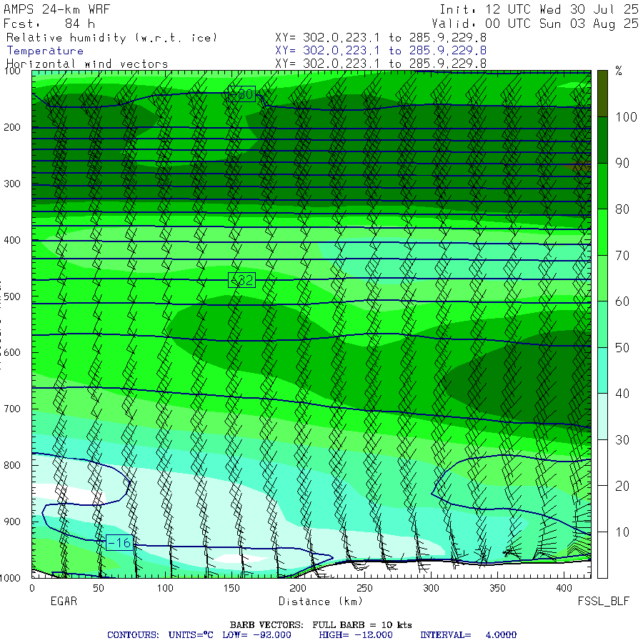The height and width of the screenshot is (643, 643).
Task: Click the 700 pressure axis label
Action: coord(12,409)
